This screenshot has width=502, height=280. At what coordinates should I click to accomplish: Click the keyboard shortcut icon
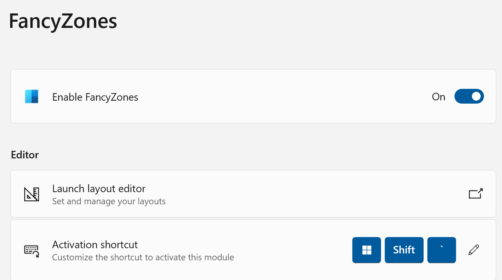pyautogui.click(x=32, y=251)
